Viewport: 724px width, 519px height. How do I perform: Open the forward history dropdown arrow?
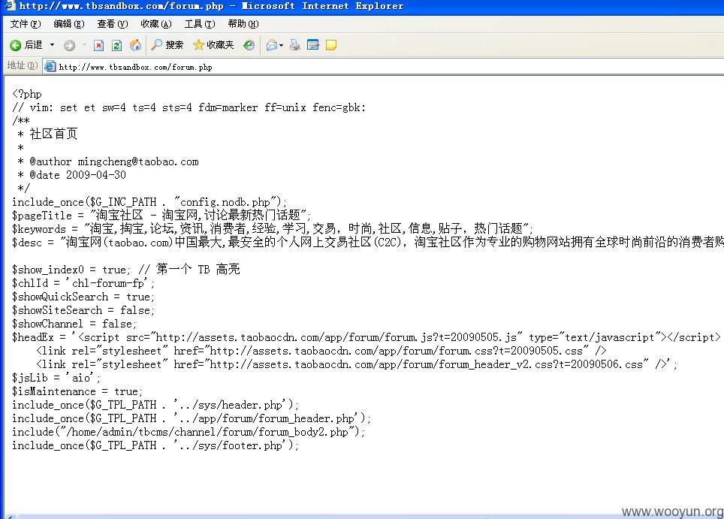85,45
